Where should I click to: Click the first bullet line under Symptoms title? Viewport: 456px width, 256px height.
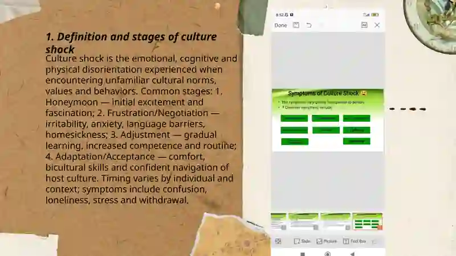point(321,102)
